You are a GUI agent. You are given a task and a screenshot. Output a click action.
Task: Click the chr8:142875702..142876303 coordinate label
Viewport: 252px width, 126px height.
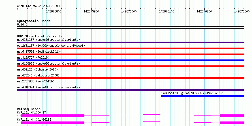click(38, 6)
